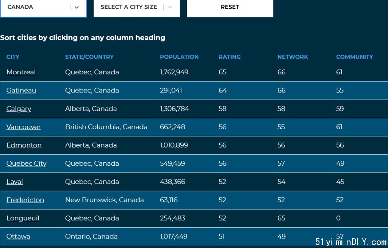Open the Ottawa city link
This screenshot has height=248, width=388.
point(18,236)
